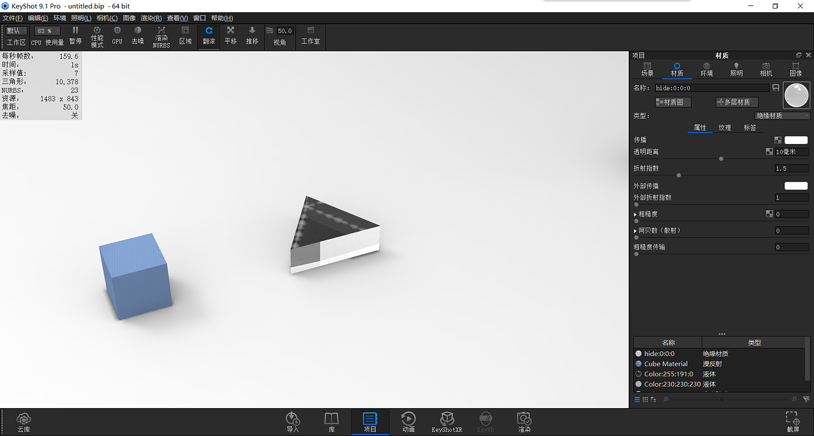Switch to the 环境 environment tab
Viewport: 814px width, 436px height.
click(706, 70)
